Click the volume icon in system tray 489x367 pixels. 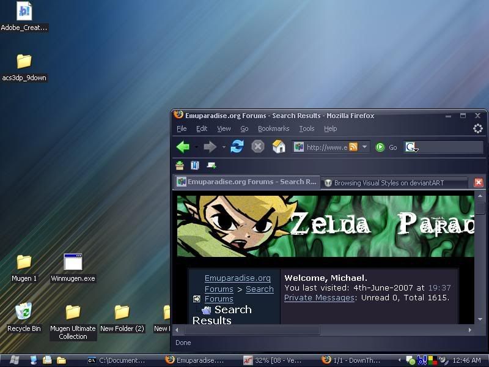443,360
